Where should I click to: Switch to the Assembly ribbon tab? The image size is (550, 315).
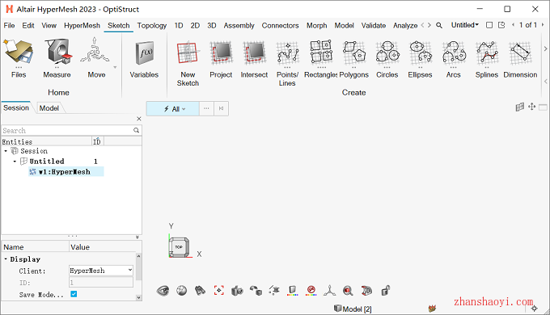[x=239, y=26]
